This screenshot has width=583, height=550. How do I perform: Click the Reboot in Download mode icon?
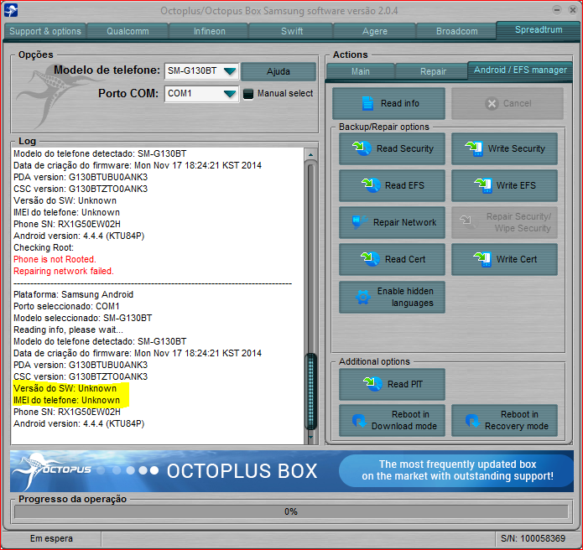pos(359,420)
